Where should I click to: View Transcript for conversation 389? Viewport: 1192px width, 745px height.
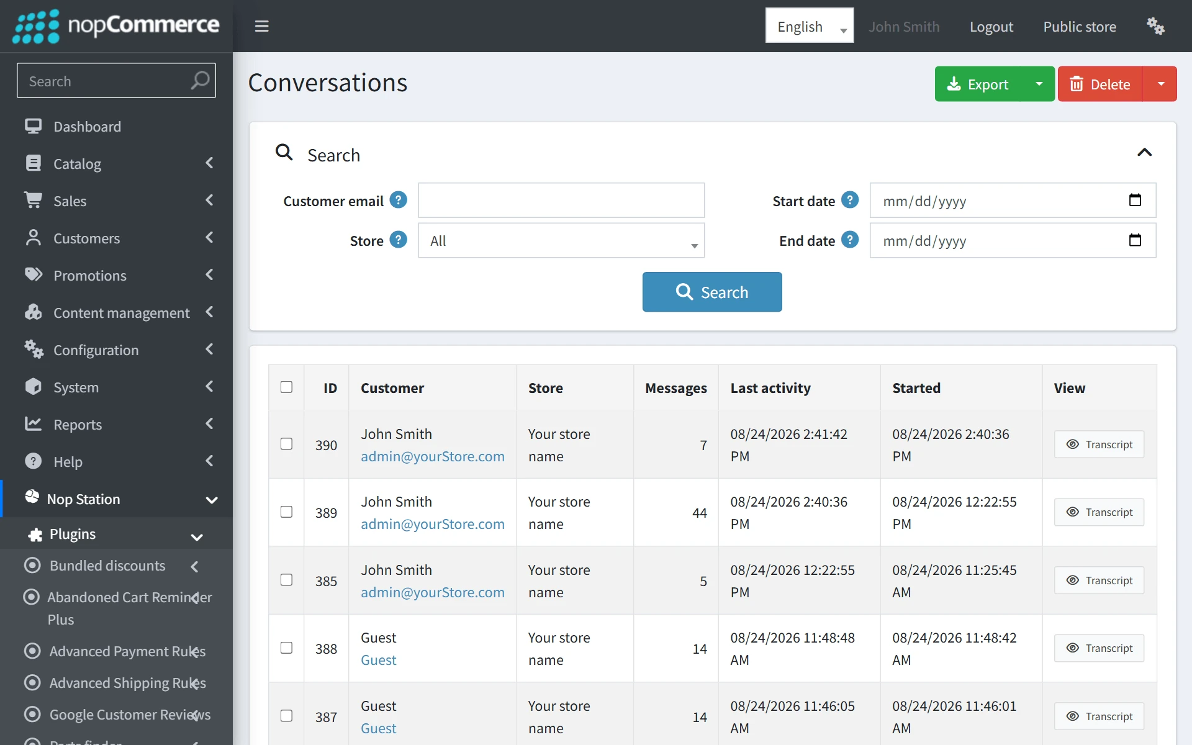1099,512
